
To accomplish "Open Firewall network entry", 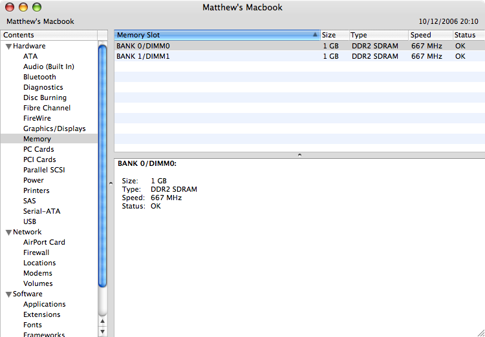I will tap(36, 252).
